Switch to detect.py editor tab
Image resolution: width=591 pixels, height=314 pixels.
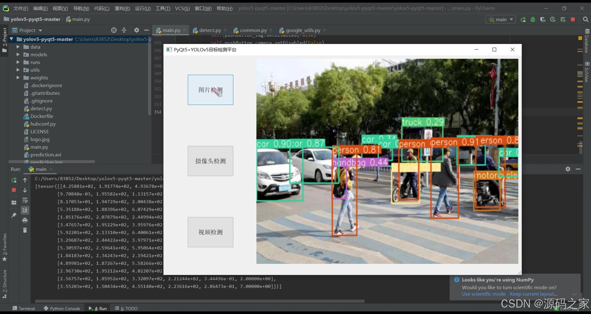[x=210, y=30]
